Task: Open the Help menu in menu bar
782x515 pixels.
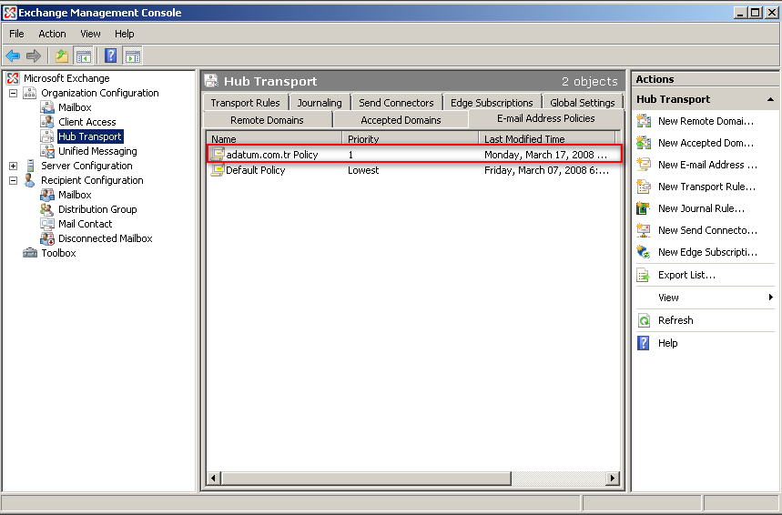Action: click(124, 34)
